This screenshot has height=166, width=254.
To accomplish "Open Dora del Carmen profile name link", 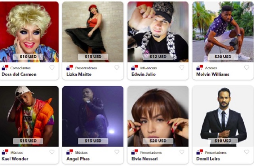I will coord(19,74).
